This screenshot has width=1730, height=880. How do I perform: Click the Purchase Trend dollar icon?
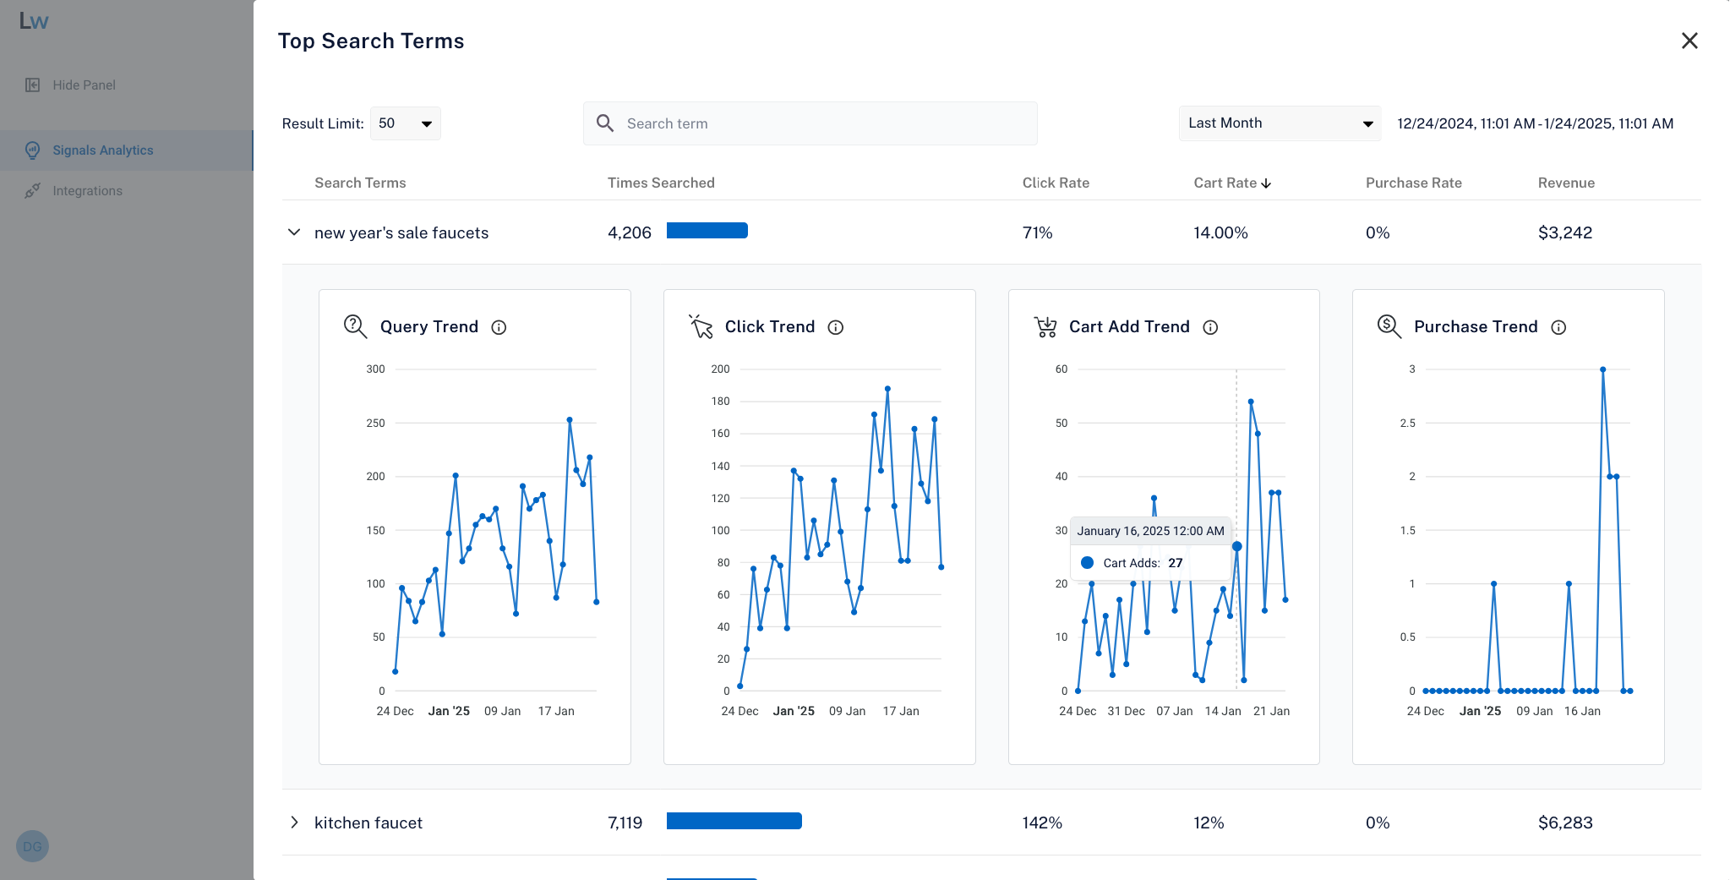pos(1389,326)
